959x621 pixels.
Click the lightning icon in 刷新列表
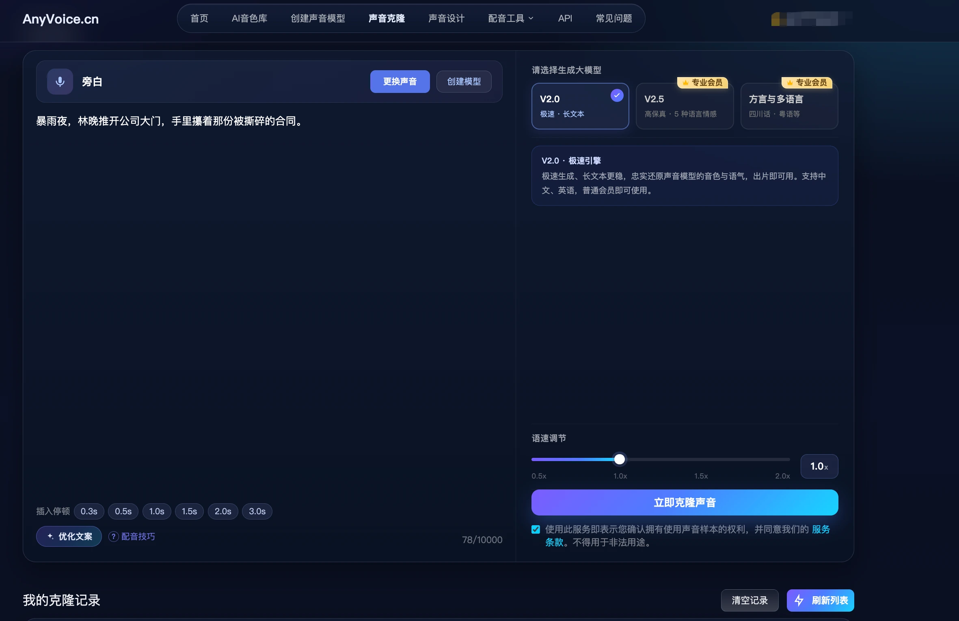[799, 600]
